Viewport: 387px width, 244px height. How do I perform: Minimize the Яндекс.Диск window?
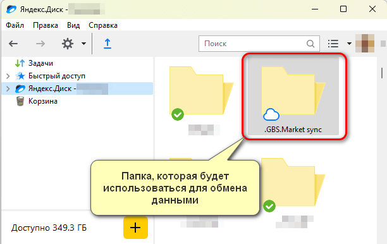(315, 9)
